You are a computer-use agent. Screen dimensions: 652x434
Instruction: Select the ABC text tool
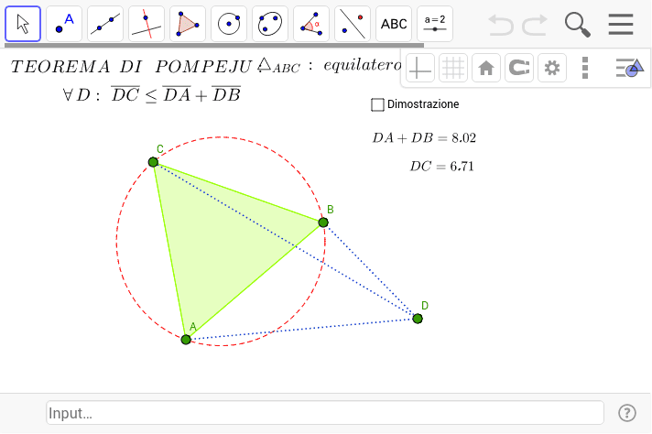[x=394, y=24]
